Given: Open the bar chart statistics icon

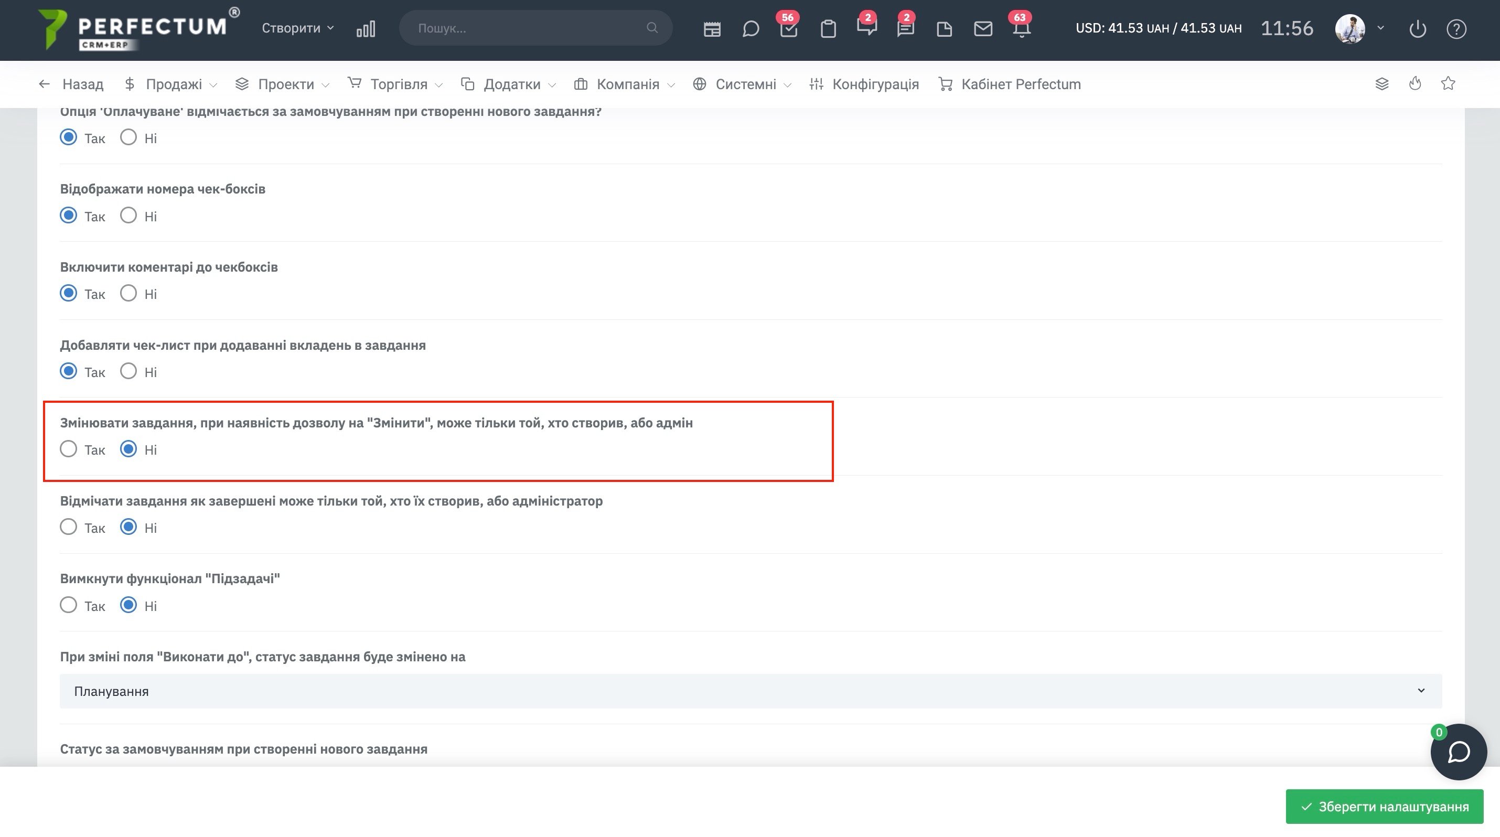Looking at the screenshot, I should point(366,28).
